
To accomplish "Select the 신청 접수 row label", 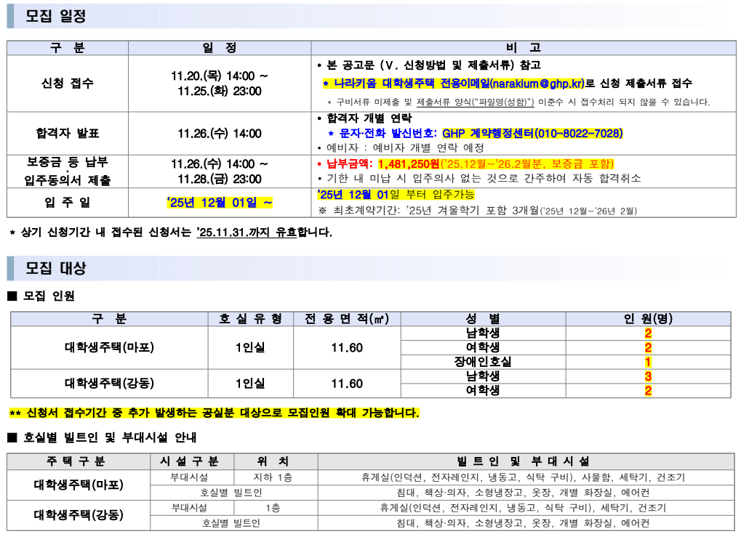I will tap(67, 84).
